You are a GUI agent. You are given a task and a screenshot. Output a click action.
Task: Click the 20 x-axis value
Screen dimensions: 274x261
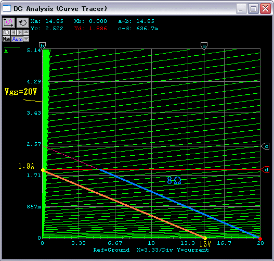(260, 243)
